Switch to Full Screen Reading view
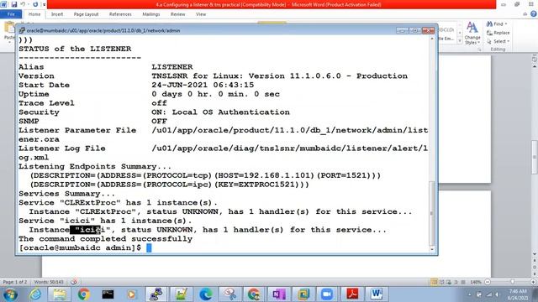The height and width of the screenshot is (302, 538). coord(441,282)
